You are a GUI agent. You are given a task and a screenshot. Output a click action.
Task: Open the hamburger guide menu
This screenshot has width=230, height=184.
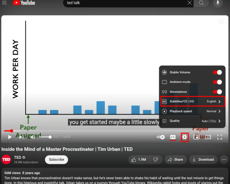click(x=4, y=3)
